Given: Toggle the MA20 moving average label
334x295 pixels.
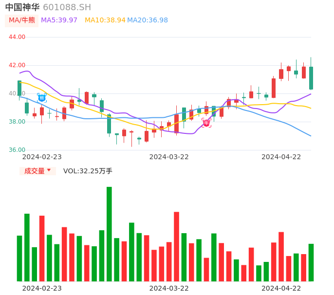Looking at the screenshot, I should point(148,20).
